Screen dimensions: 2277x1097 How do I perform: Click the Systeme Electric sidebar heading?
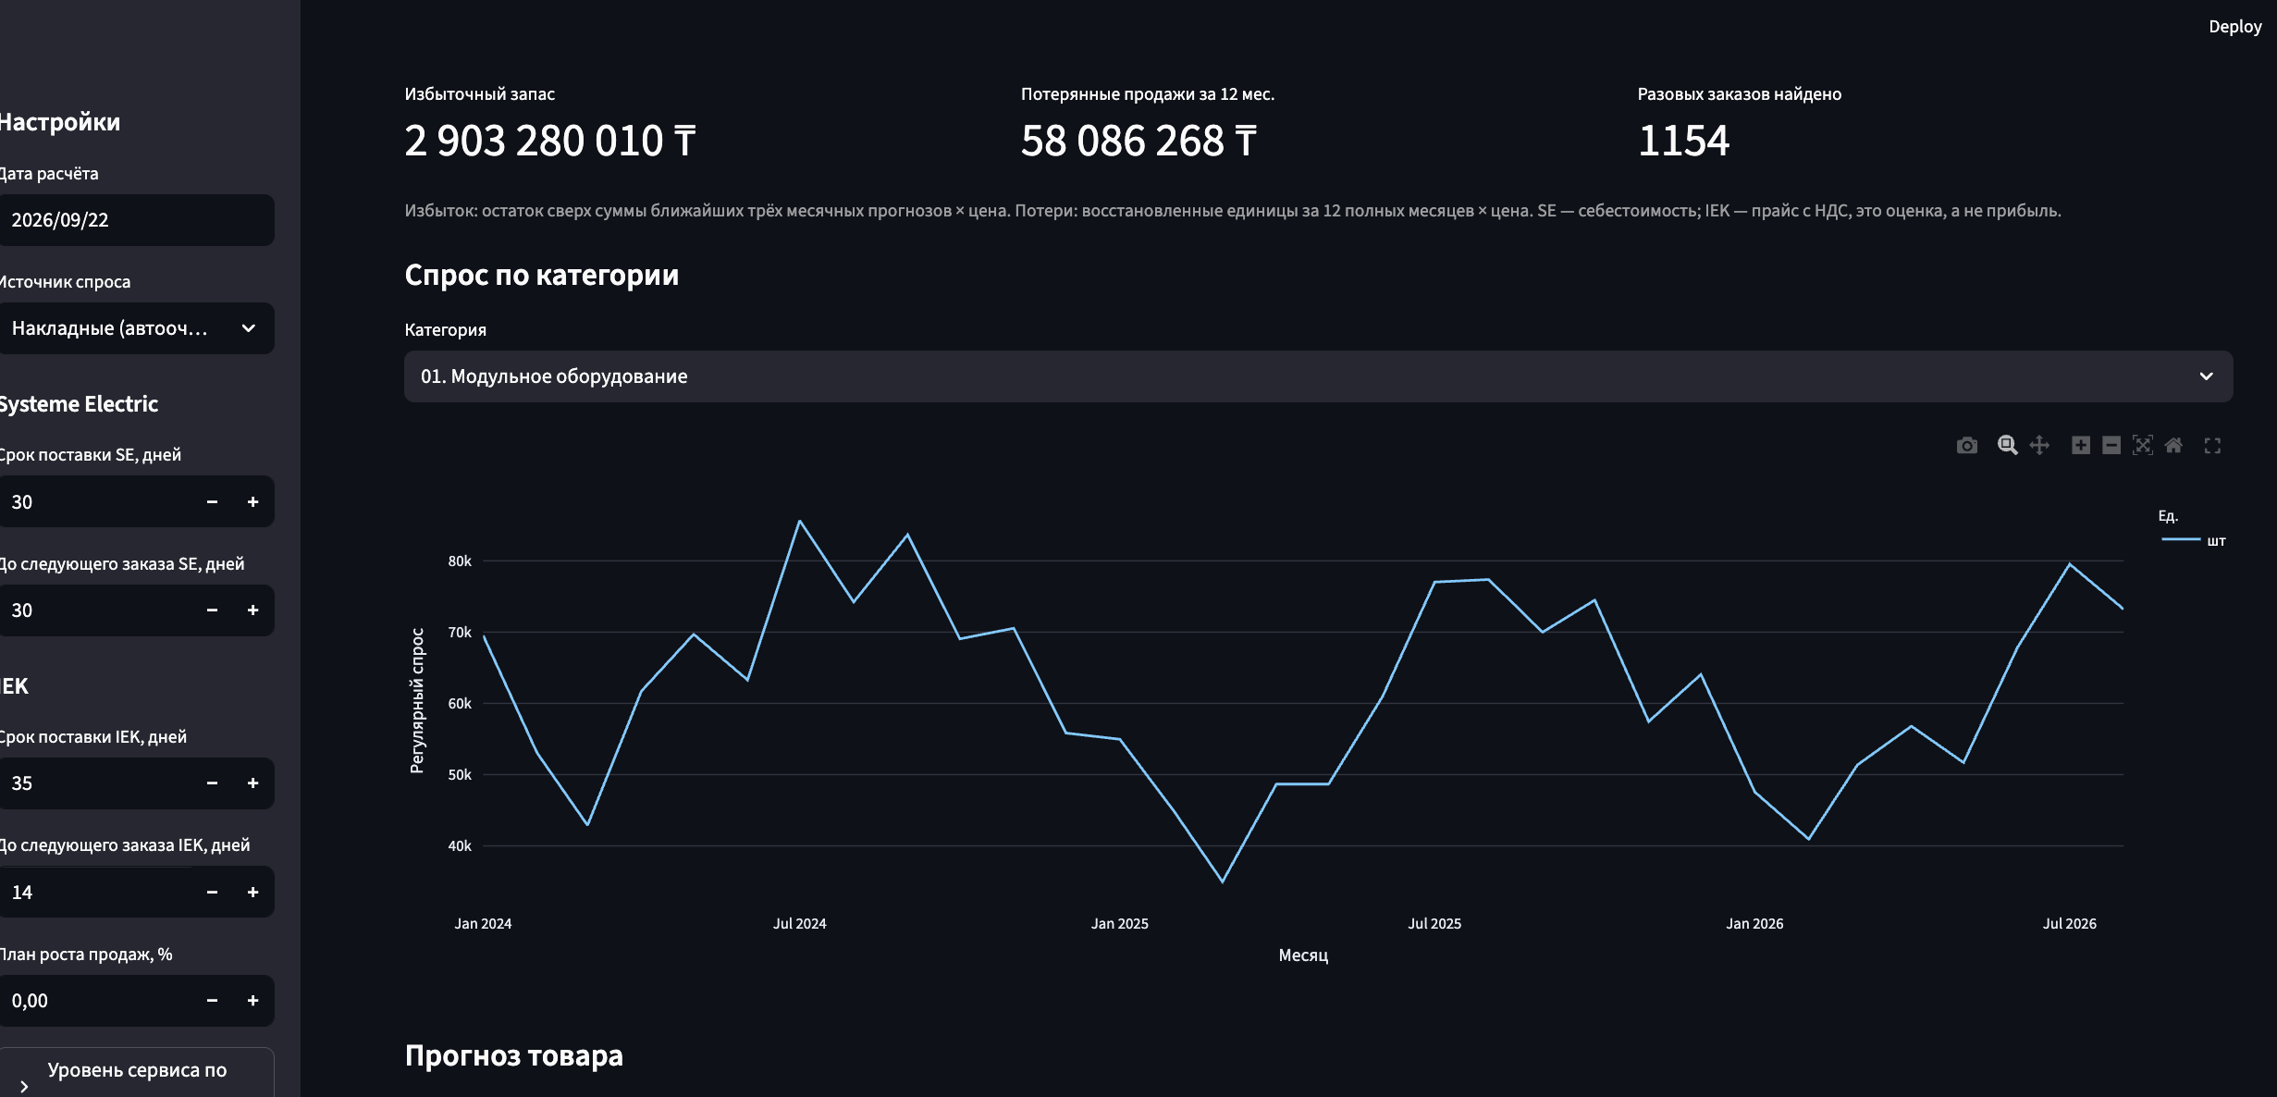(79, 404)
